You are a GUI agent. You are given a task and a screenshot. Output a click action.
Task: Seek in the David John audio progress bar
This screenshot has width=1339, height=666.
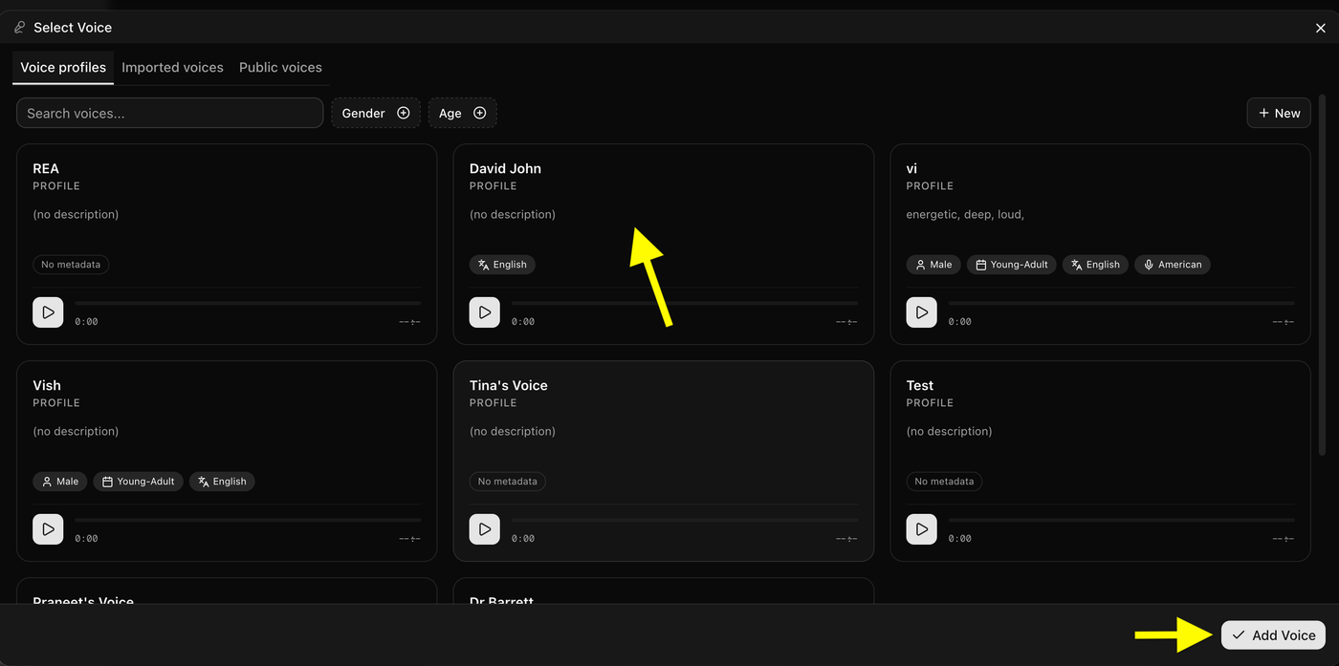[x=685, y=303]
